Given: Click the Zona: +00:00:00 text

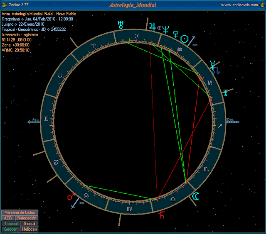Looking at the screenshot, I should (15, 45).
